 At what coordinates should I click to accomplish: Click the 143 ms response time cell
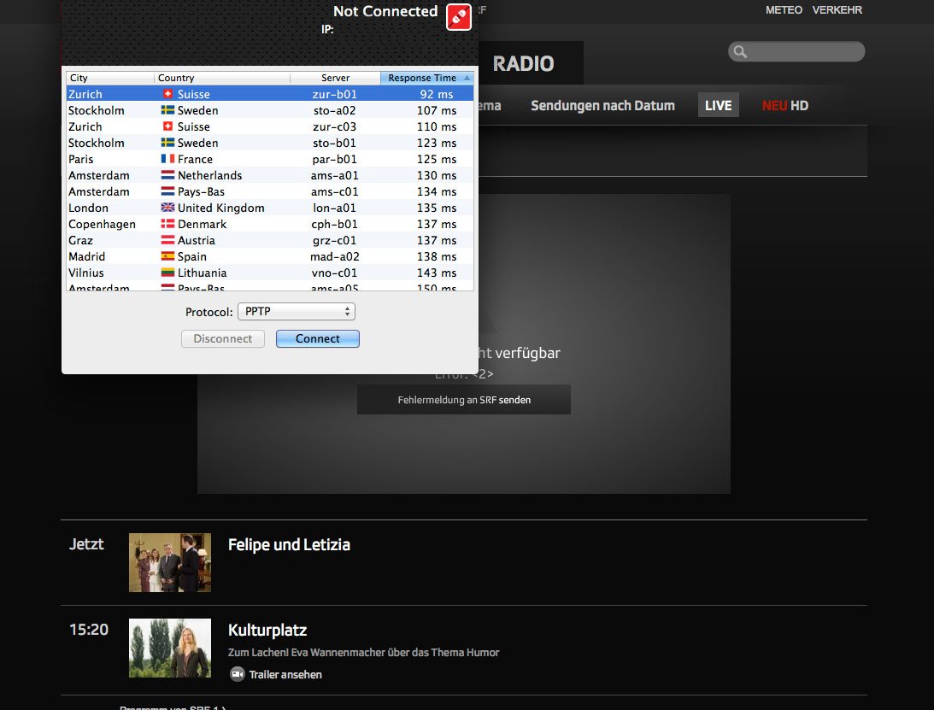click(x=437, y=273)
